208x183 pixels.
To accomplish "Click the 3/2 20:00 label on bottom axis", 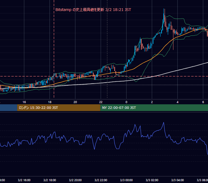I will click(x=75, y=180).
